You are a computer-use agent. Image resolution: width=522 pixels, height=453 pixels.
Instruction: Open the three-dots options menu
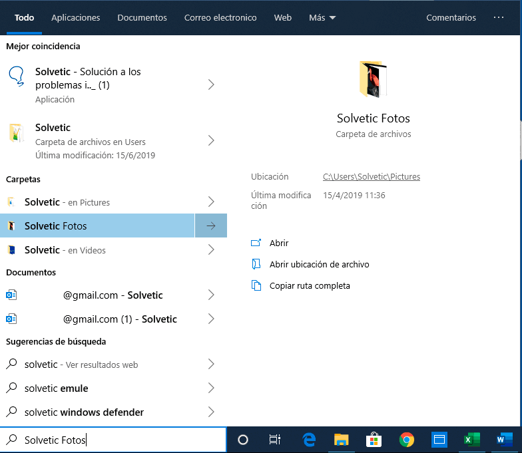click(x=498, y=17)
